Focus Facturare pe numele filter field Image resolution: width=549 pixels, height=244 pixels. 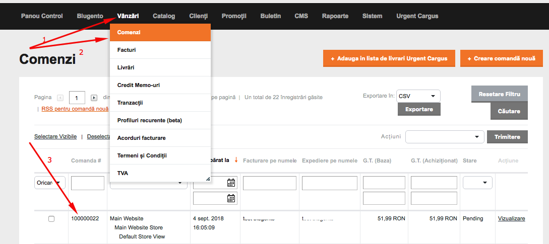click(x=270, y=183)
